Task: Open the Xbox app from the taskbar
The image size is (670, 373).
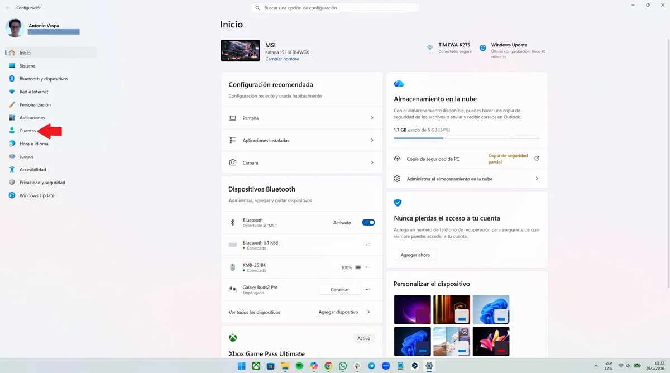Action: (x=256, y=366)
